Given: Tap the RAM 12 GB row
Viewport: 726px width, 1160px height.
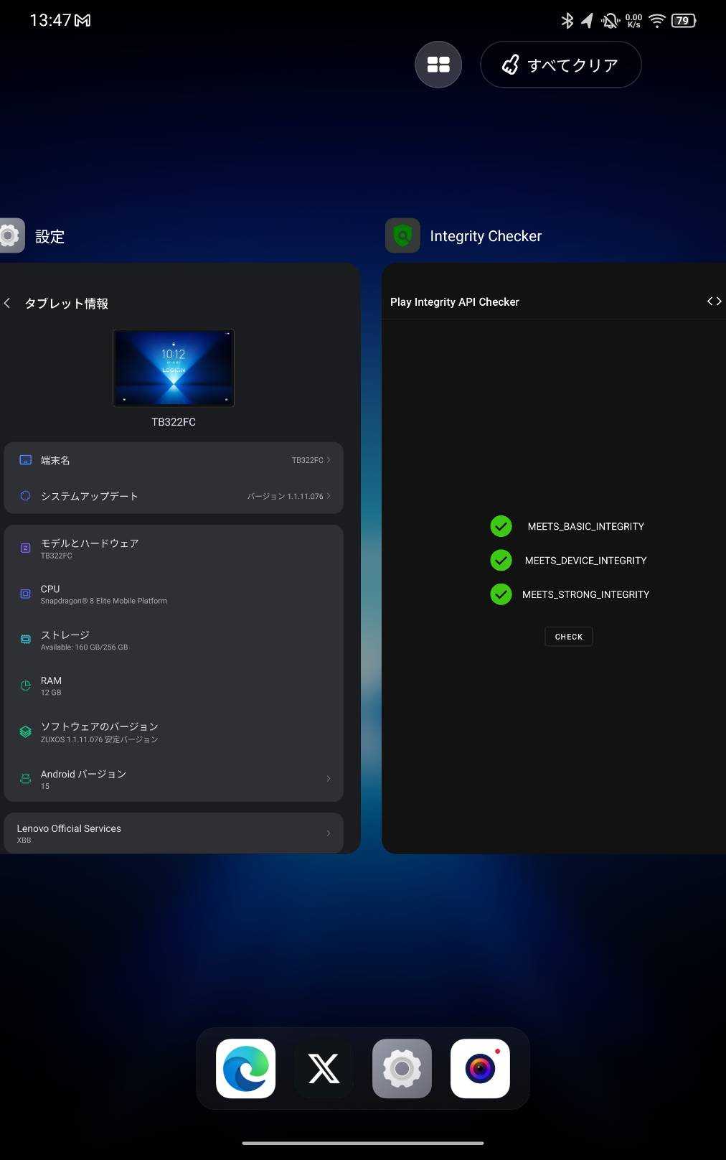Looking at the screenshot, I should [x=174, y=686].
